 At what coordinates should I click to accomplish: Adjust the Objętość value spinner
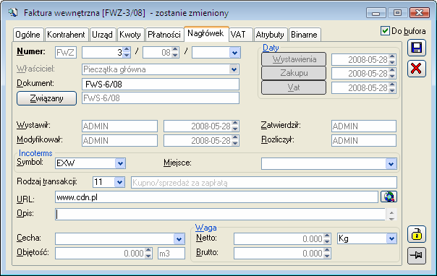148,253
